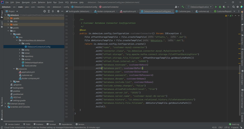Open Structure tool window
The height and width of the screenshot is (129, 244).
[x=2, y=102]
